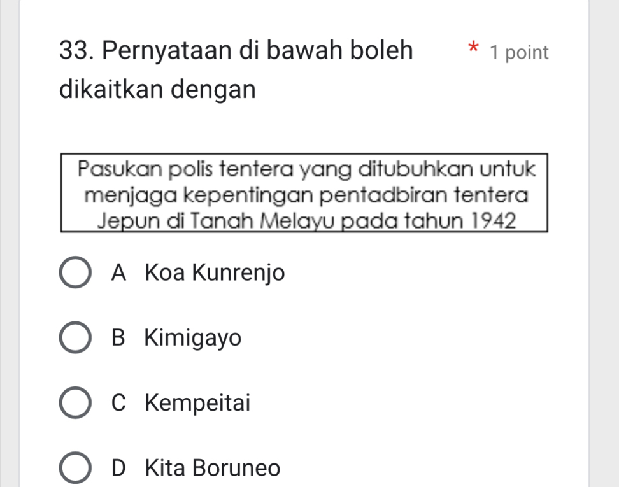619x487 pixels.
Task: Click the letter C option label
Action: pos(118,402)
